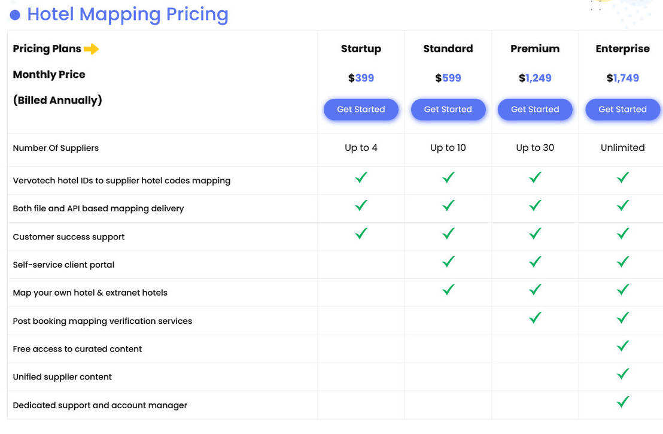Click Enterprise checkmark for Unified supplier content
The height and width of the screenshot is (434, 663).
(622, 374)
